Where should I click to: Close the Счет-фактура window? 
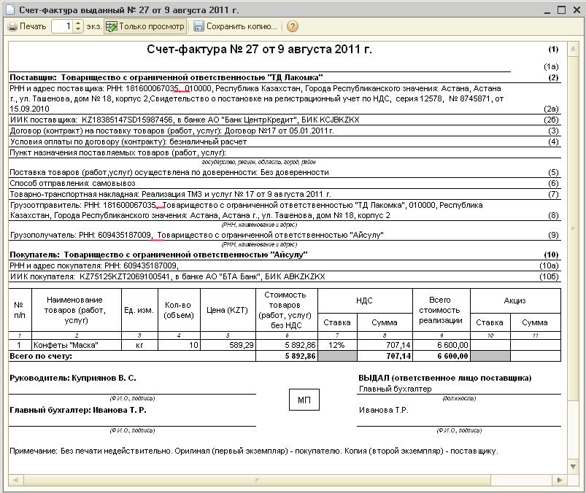pos(576,9)
